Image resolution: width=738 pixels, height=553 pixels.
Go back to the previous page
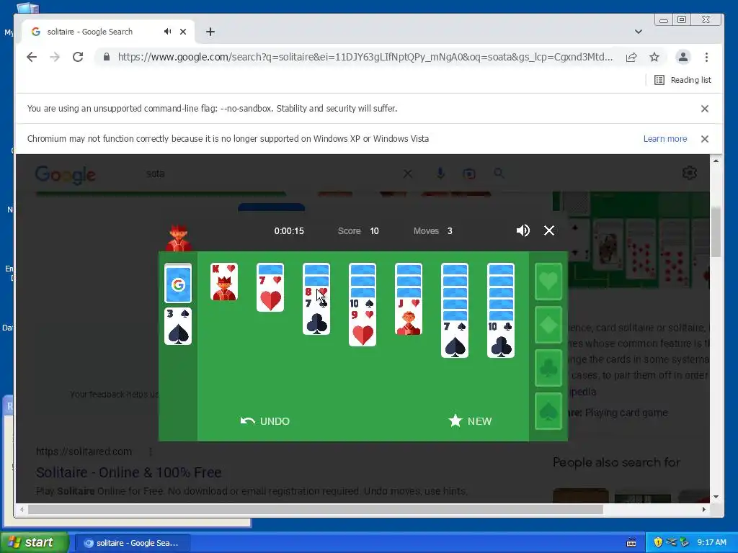(32, 57)
